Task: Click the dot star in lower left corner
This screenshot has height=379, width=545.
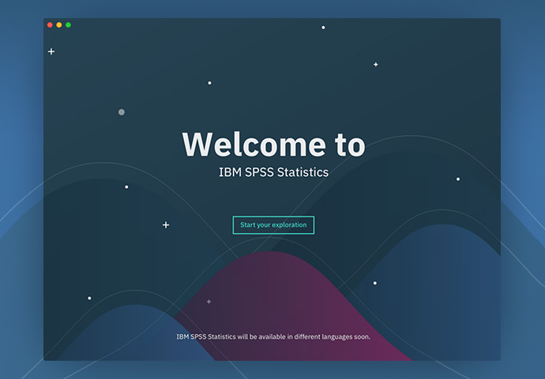Action: (x=89, y=298)
